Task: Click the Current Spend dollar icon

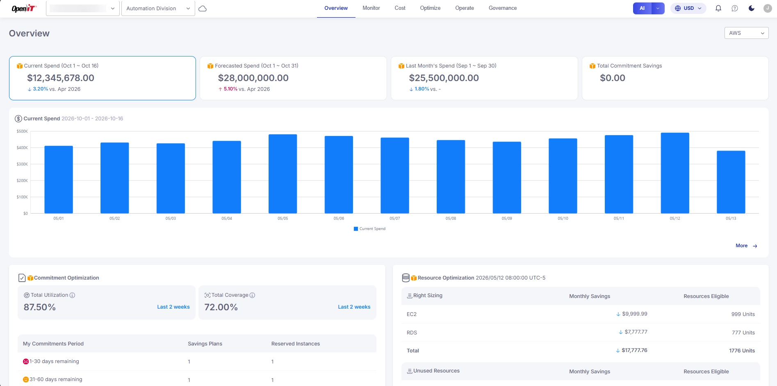Action: pyautogui.click(x=18, y=119)
